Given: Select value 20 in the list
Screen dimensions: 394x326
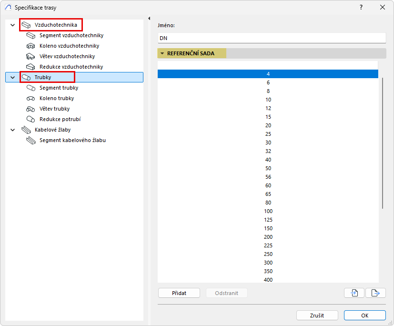Looking at the screenshot, I should pos(268,125).
